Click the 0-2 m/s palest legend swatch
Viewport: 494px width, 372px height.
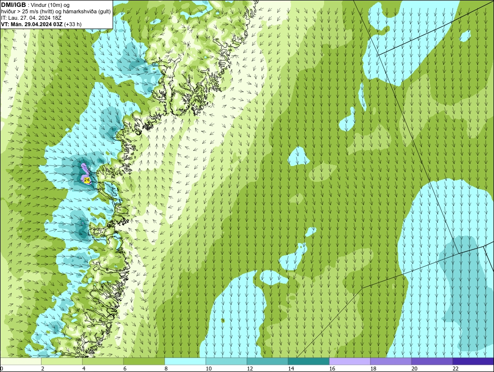click(21, 361)
